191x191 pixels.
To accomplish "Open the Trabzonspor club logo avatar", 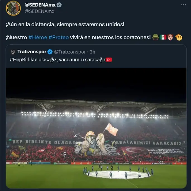I will click(x=13, y=52).
